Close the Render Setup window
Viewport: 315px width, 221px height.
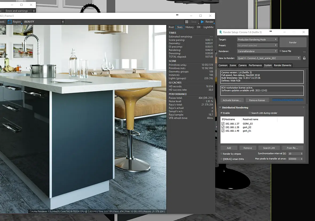click(304, 32)
